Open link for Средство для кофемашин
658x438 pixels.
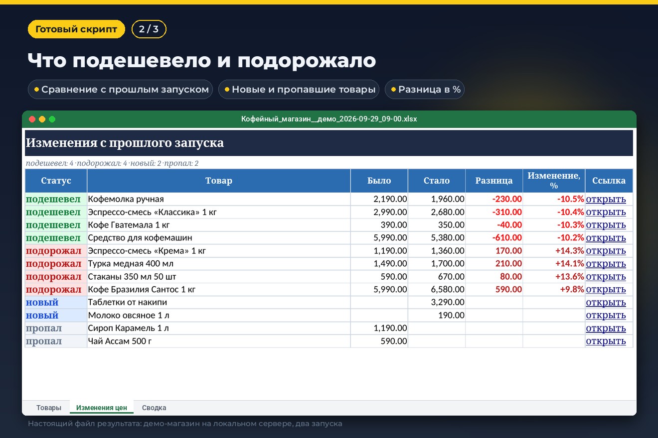[x=606, y=238]
